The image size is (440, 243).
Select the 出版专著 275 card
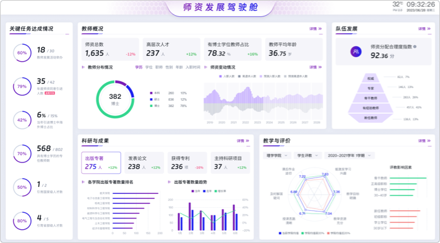click(101, 162)
